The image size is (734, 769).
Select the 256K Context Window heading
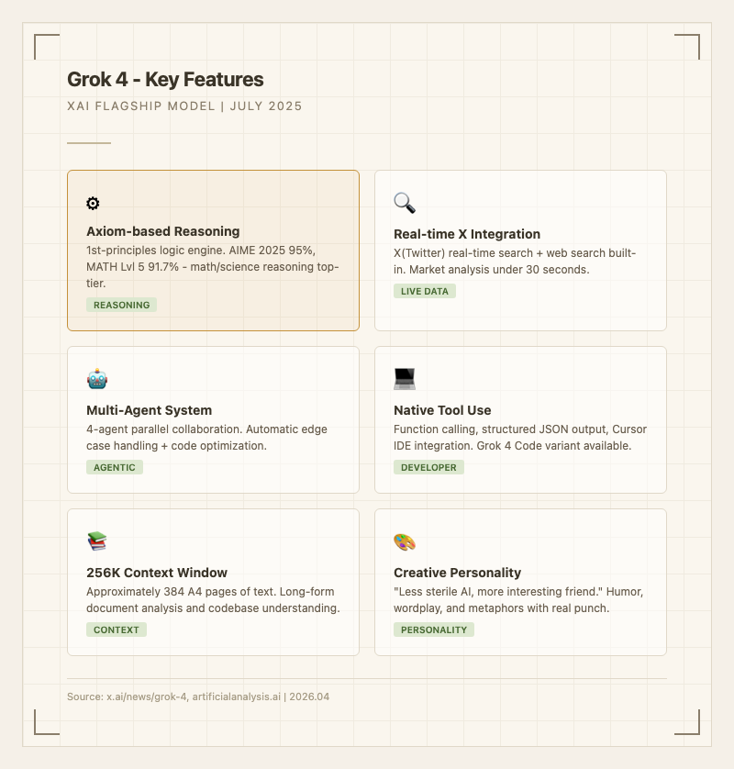[x=157, y=573]
